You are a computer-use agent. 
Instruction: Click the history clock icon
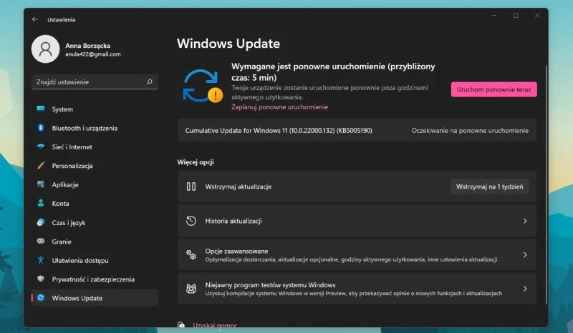pyautogui.click(x=191, y=221)
